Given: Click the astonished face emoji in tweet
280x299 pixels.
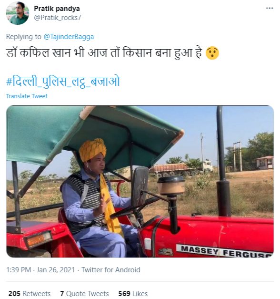Looking at the screenshot, I should click(x=212, y=53).
